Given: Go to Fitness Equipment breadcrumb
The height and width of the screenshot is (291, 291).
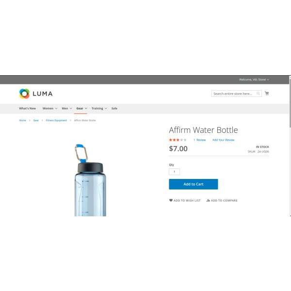Looking at the screenshot, I should coord(56,120).
